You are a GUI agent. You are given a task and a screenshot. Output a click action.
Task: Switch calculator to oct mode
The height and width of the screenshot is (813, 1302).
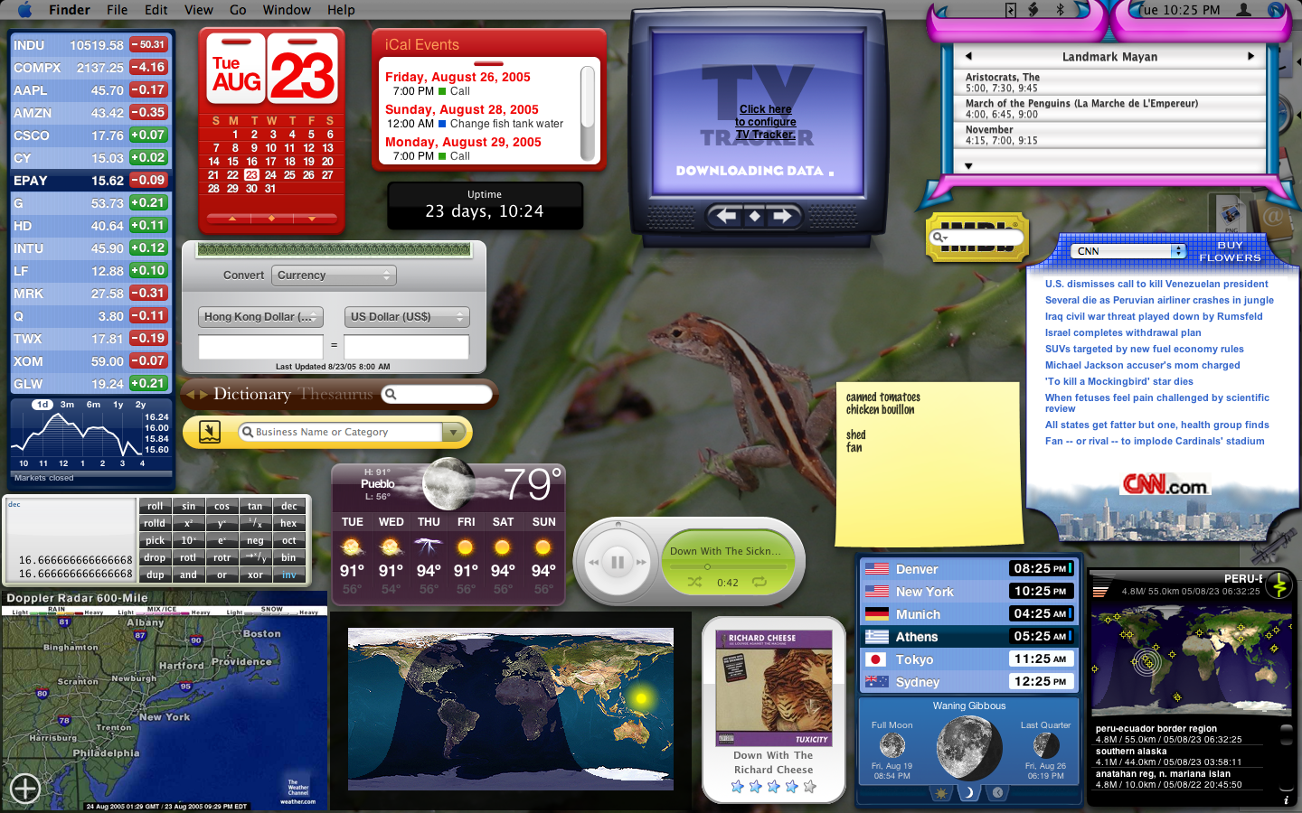pyautogui.click(x=288, y=541)
